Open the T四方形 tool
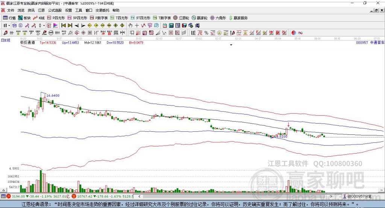Image resolution: width=385 pixels, height=208 pixels. click(x=119, y=18)
